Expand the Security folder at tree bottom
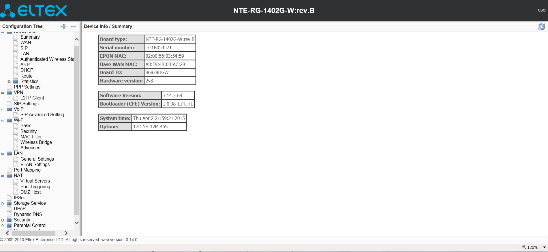548x252 pixels. 3,220
